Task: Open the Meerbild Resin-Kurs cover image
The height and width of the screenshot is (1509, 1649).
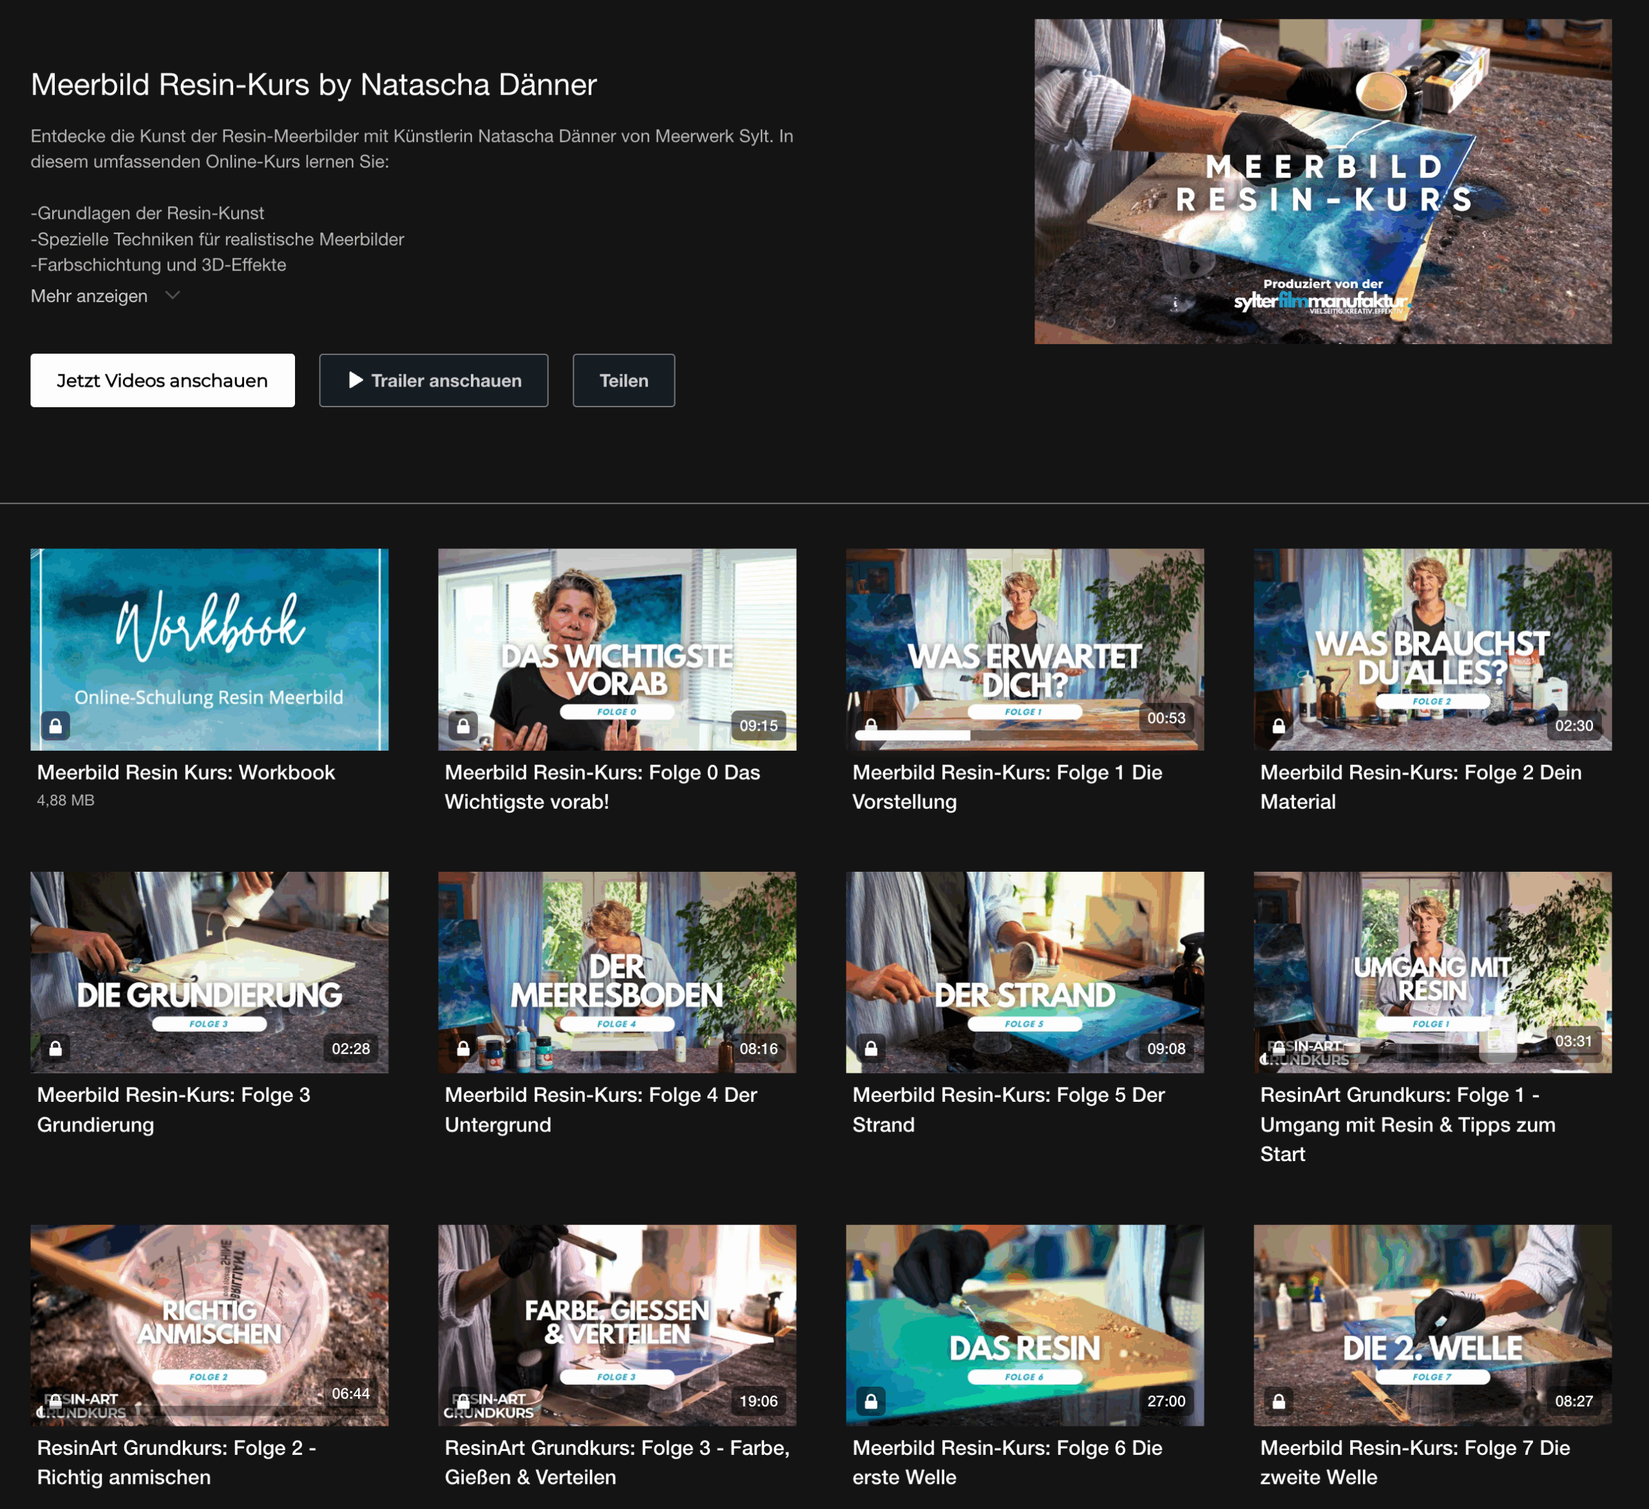Action: pyautogui.click(x=1322, y=182)
